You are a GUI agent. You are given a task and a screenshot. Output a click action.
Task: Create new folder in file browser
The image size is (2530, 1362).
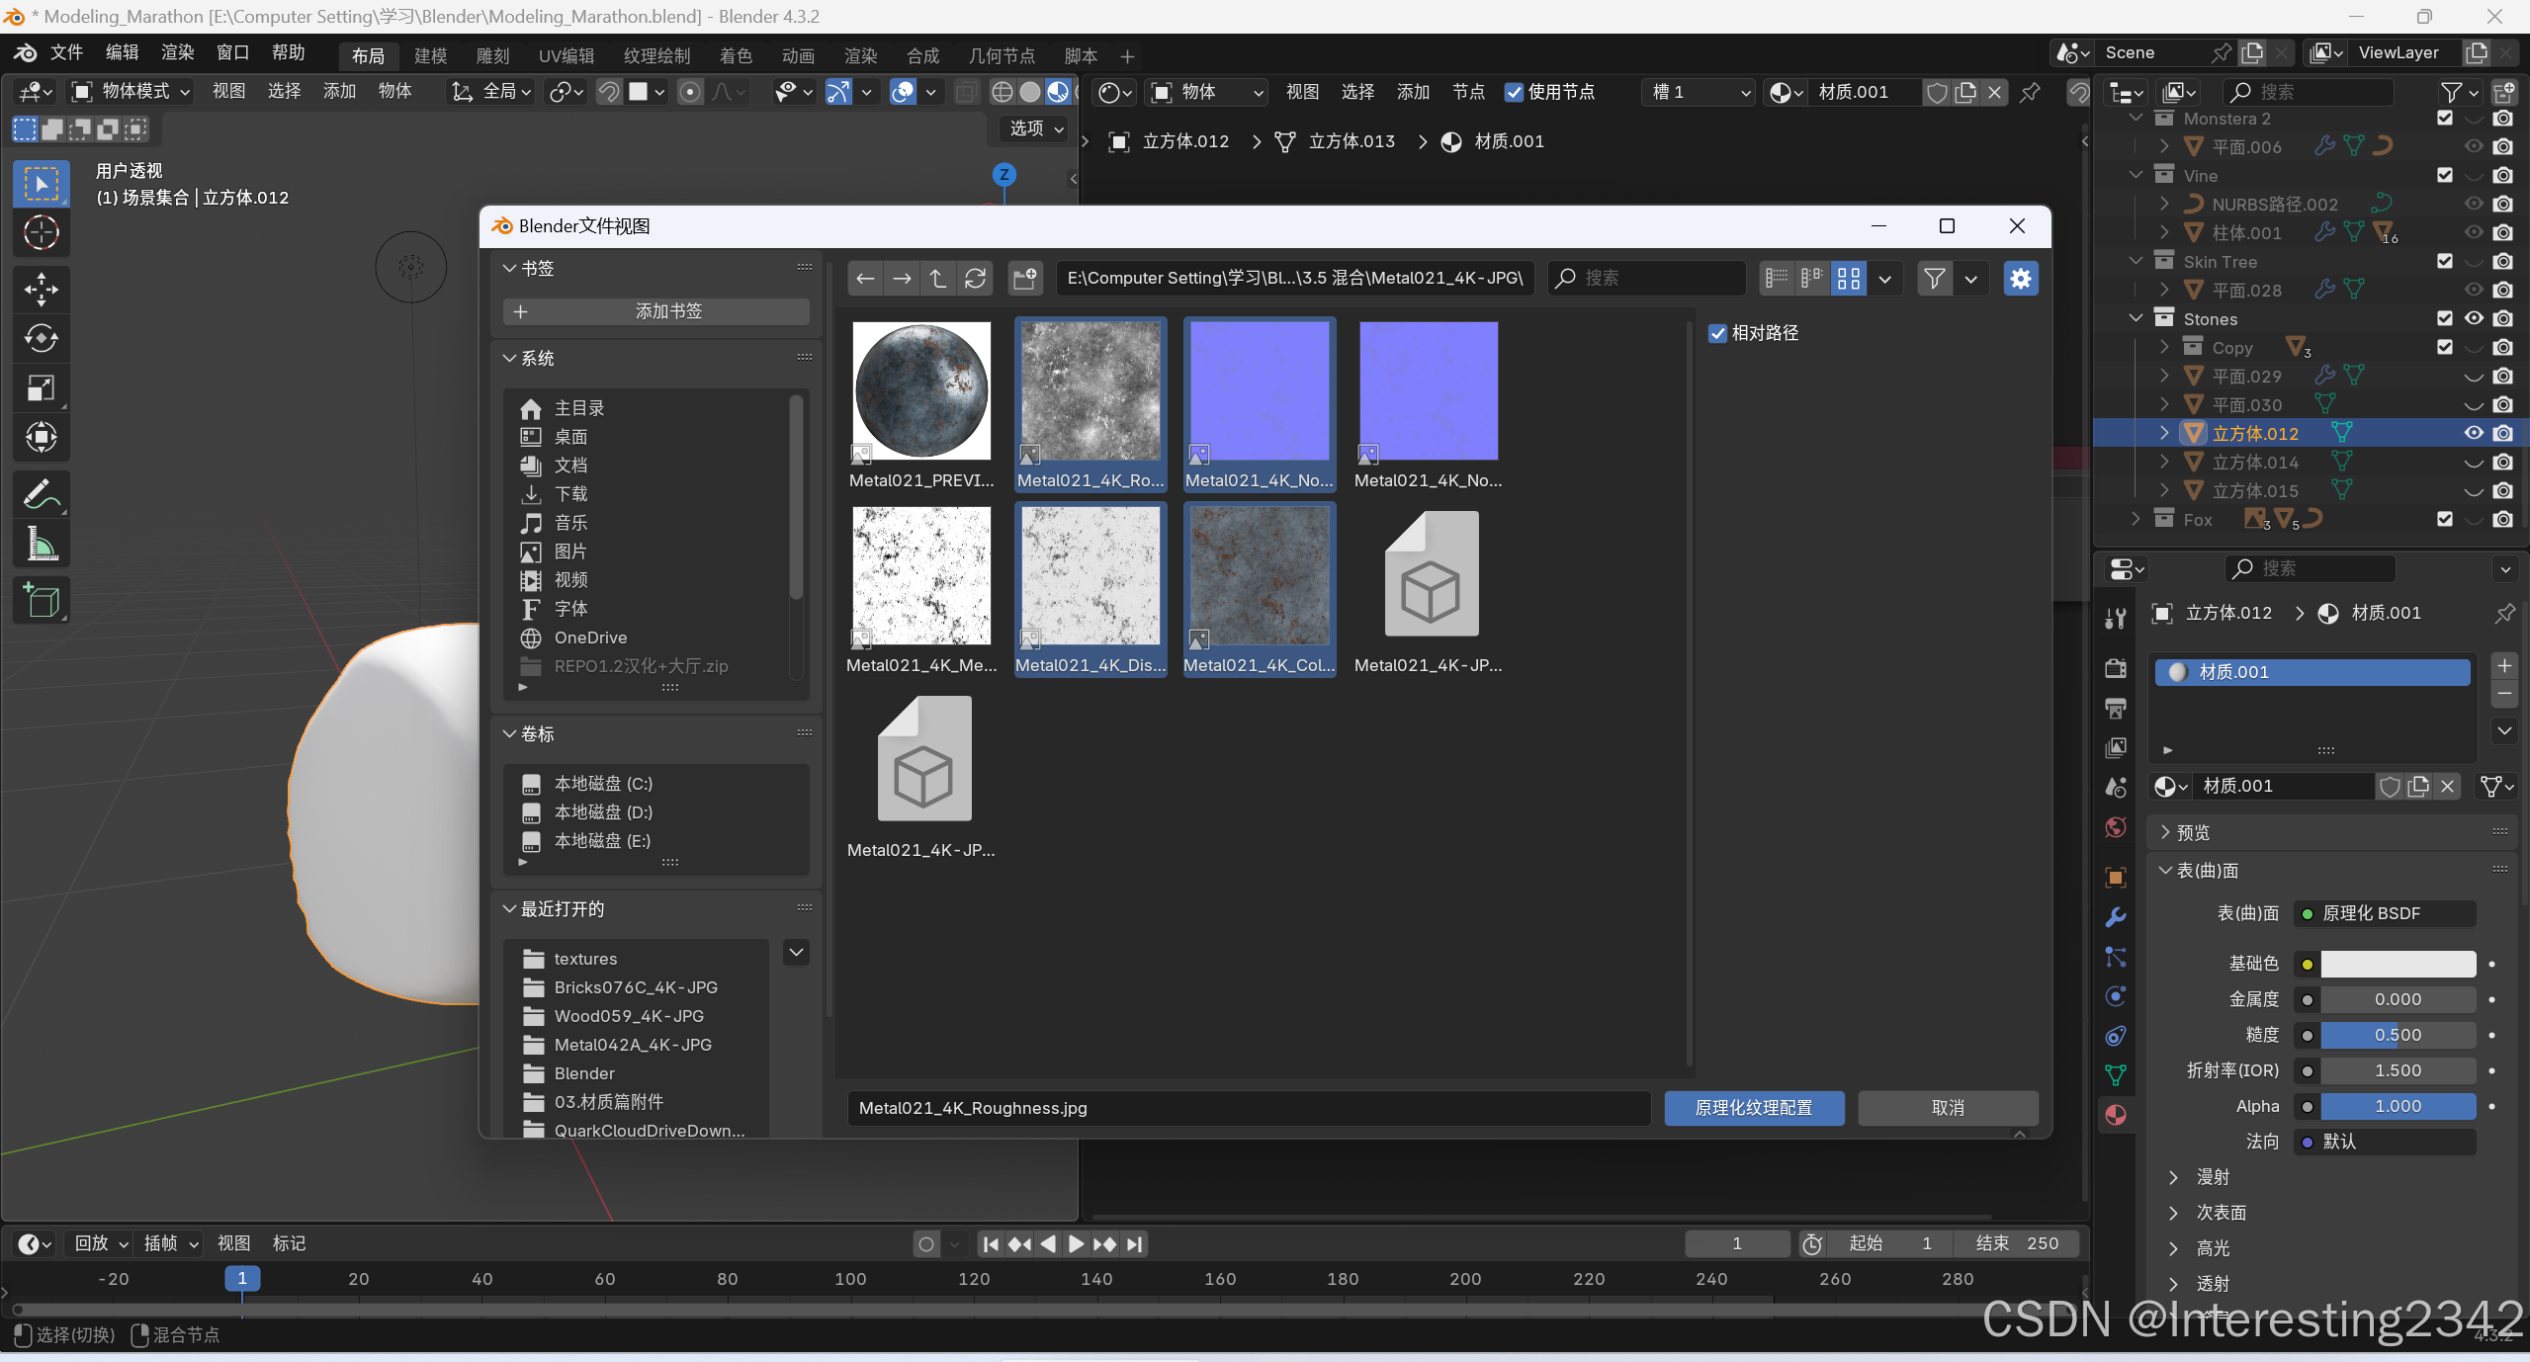tap(1025, 279)
